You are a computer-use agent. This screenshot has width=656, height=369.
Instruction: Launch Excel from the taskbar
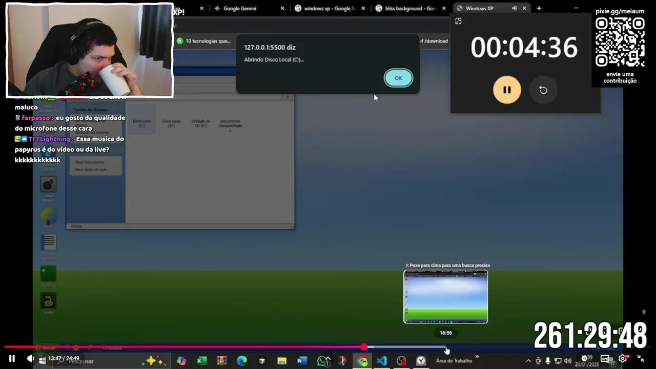[201, 361]
